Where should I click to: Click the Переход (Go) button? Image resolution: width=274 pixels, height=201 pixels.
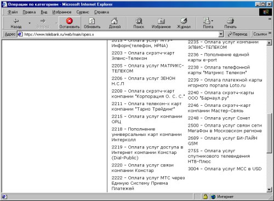[x=237, y=34]
